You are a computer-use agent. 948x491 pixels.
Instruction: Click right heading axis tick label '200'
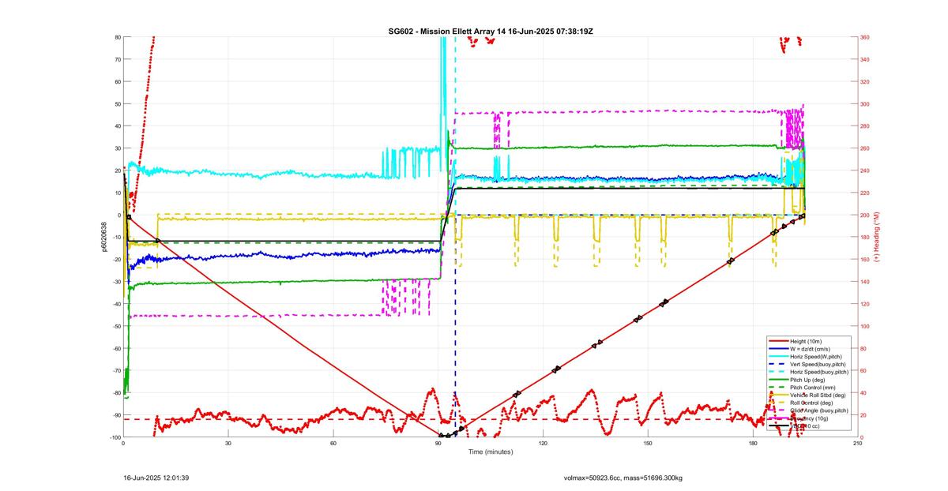(x=866, y=216)
